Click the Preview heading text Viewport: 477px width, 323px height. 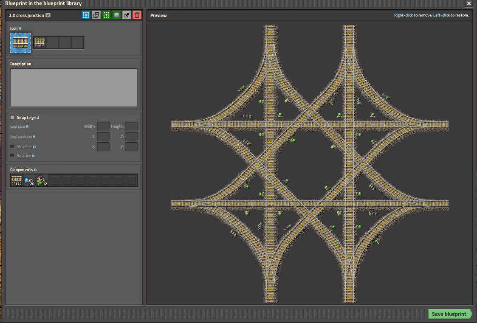[x=158, y=16]
